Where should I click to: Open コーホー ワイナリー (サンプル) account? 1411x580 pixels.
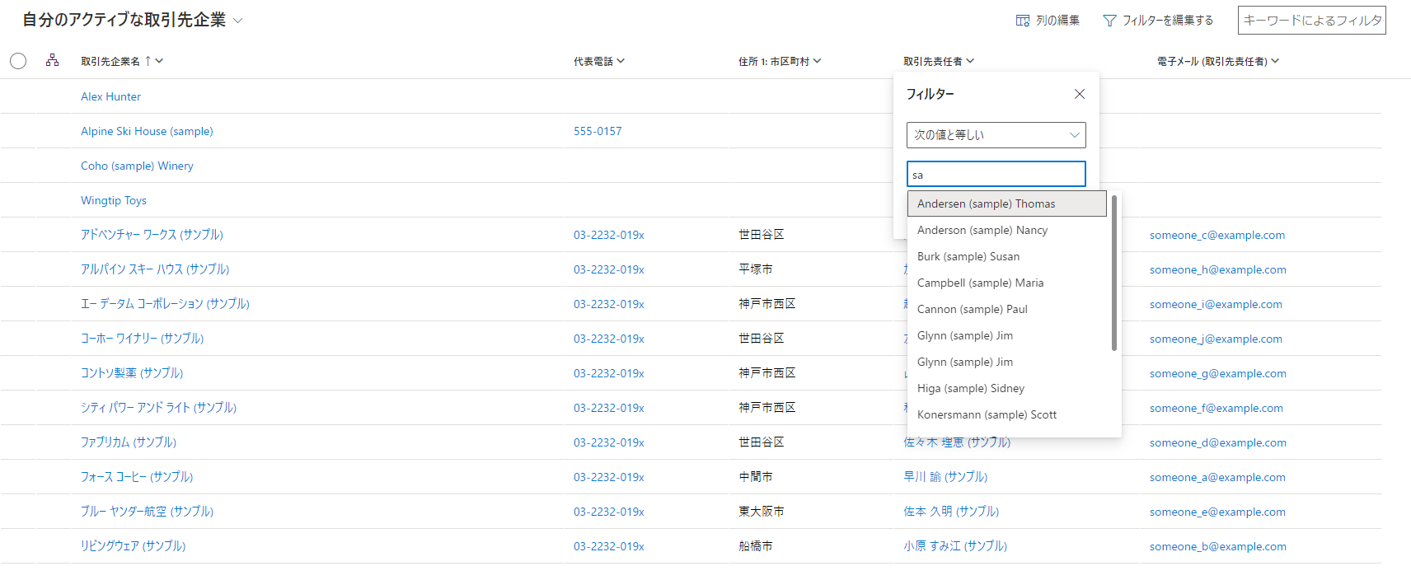142,339
